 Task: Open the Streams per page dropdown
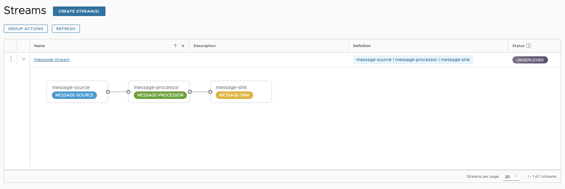coord(511,176)
